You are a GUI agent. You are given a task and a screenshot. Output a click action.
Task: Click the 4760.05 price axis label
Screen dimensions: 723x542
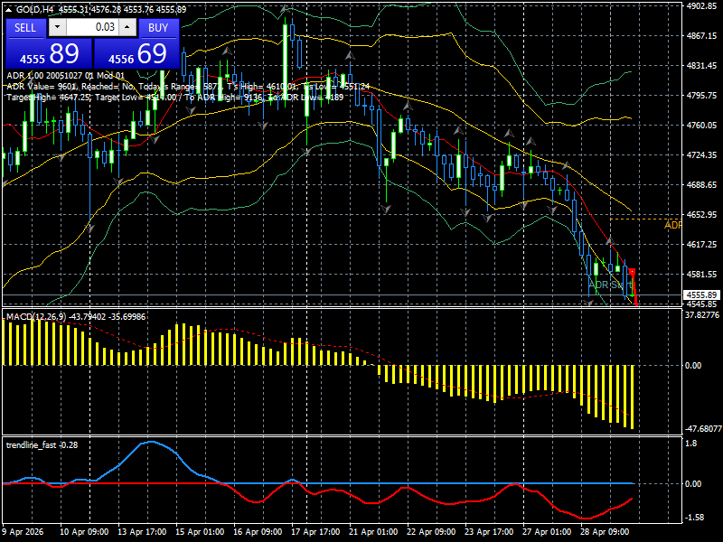701,126
